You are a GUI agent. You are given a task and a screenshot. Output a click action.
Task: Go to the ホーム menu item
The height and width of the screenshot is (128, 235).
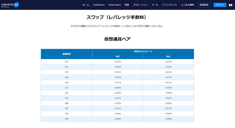[x=86, y=5]
